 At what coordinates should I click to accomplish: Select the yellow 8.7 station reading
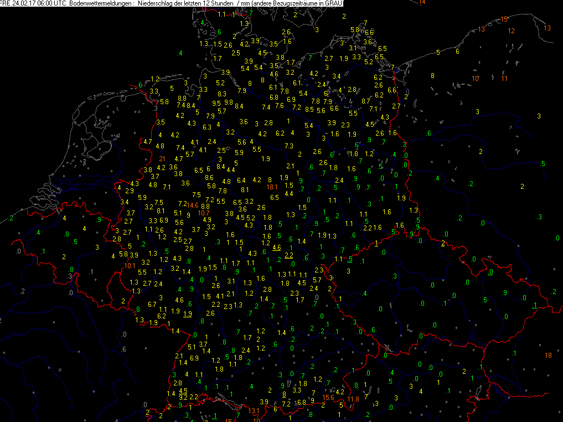coord(365,101)
